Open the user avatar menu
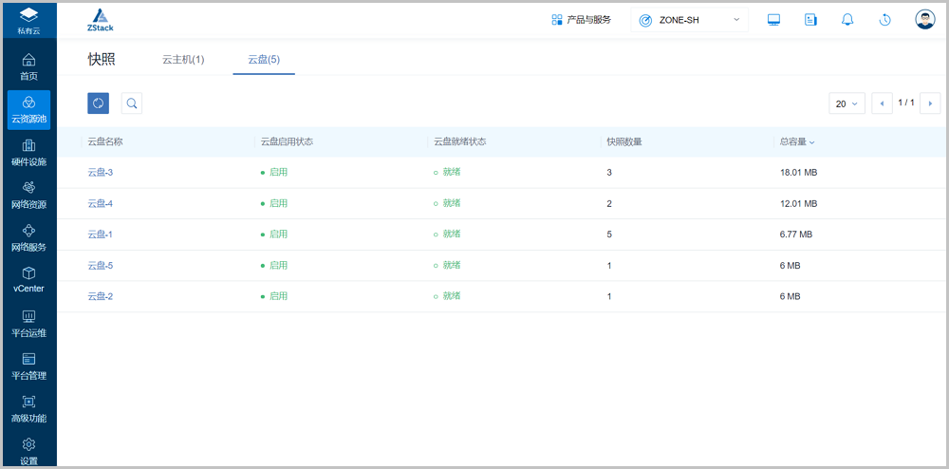The width and height of the screenshot is (949, 469). click(x=924, y=19)
